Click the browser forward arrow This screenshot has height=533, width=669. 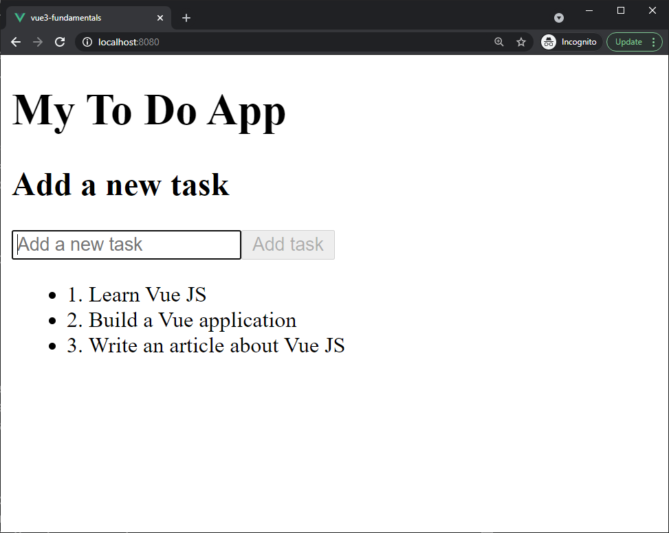[x=38, y=42]
